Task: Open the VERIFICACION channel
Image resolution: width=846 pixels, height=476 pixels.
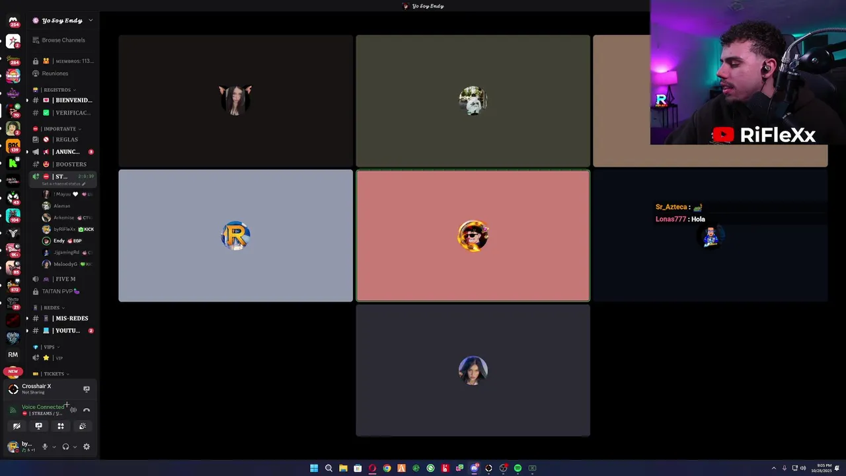Action: [x=63, y=113]
